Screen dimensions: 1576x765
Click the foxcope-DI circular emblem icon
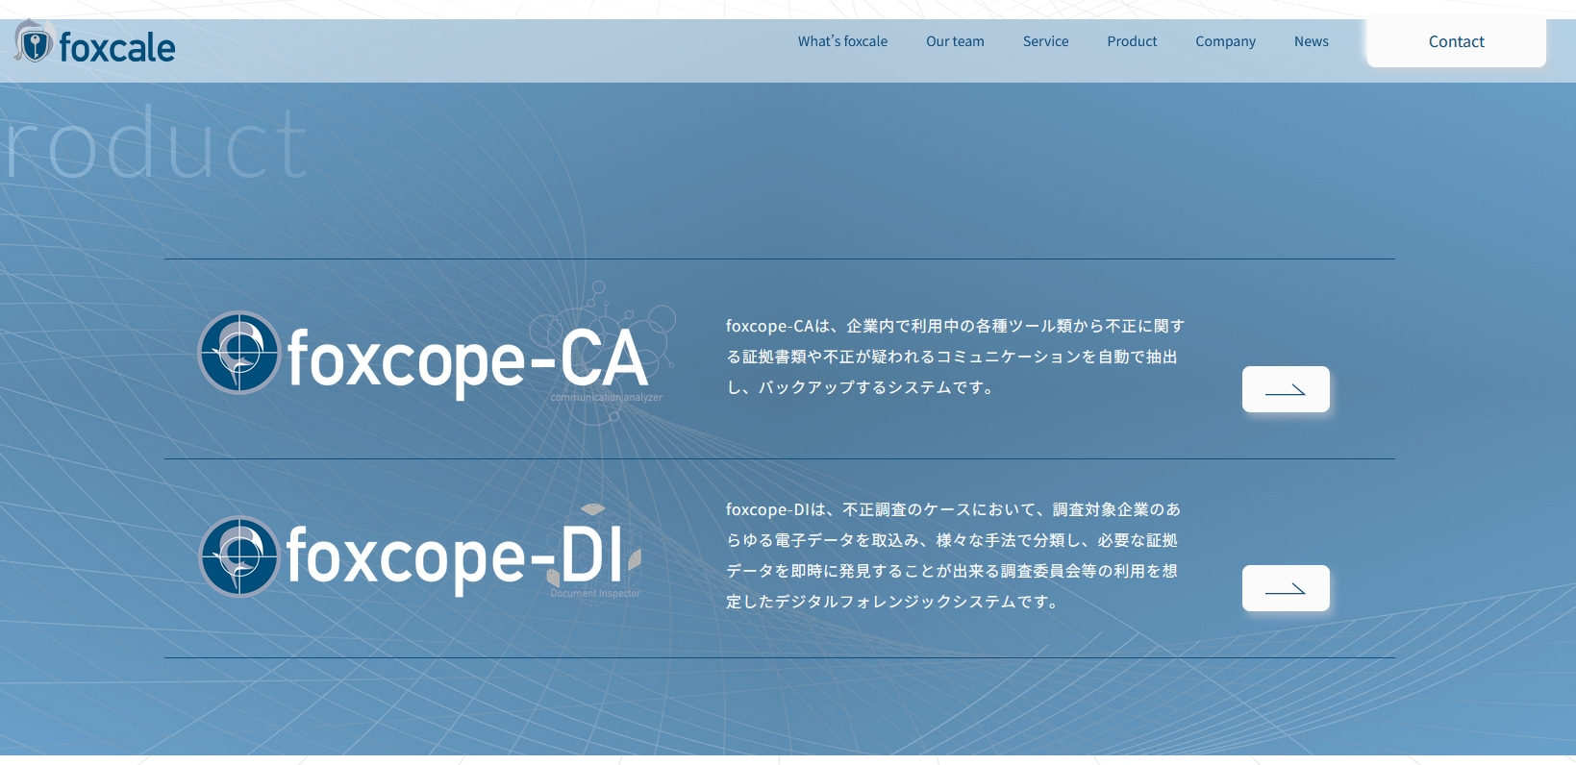coord(239,556)
